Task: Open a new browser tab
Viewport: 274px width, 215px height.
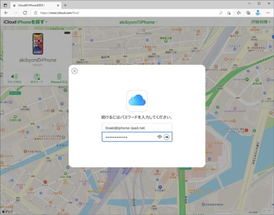Action: pyautogui.click(x=65, y=5)
